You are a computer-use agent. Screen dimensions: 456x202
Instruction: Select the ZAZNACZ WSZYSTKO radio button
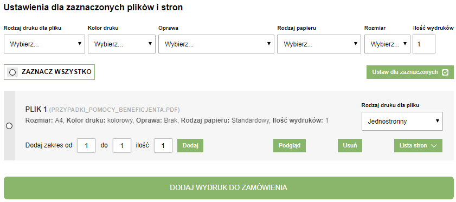[x=12, y=72]
